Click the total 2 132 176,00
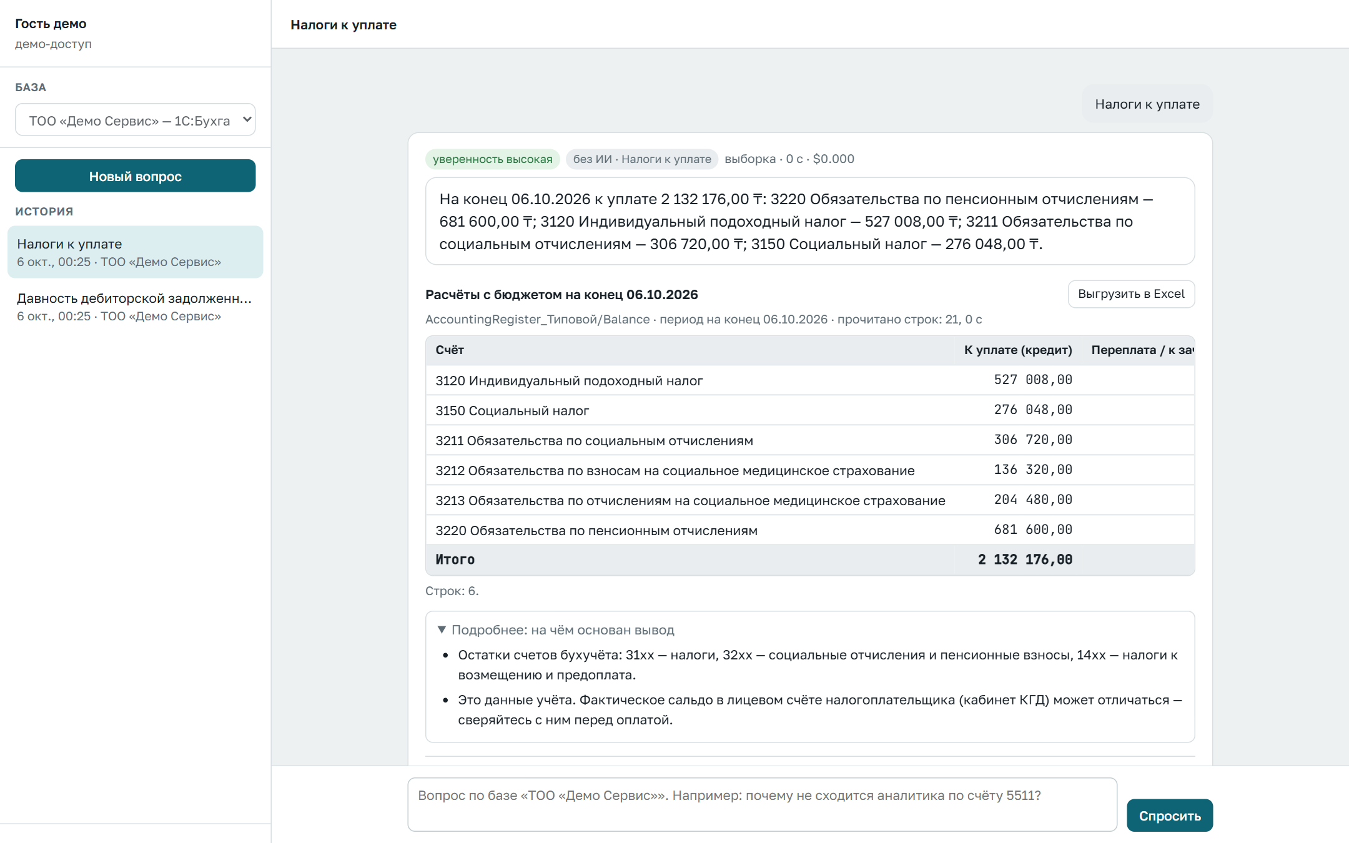 [x=1025, y=560]
